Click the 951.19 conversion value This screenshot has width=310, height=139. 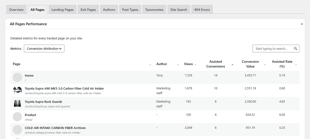(250, 128)
